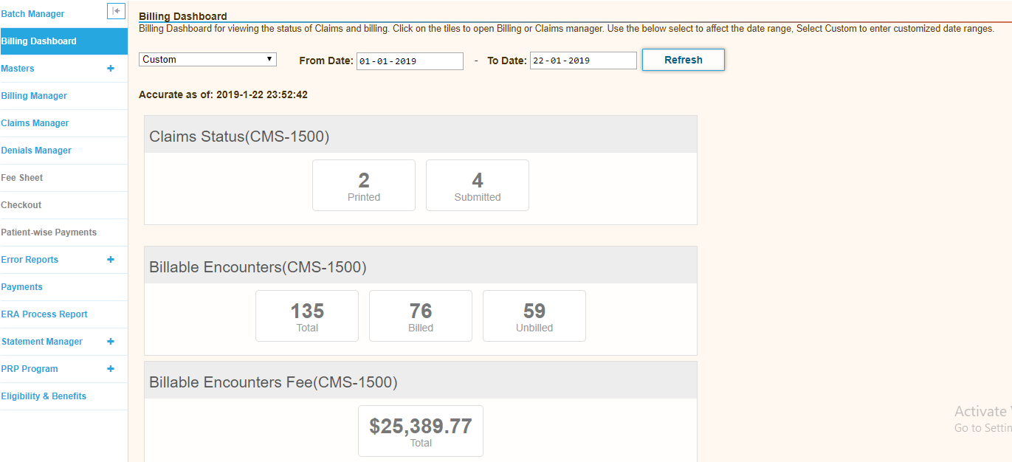Navigate to Eligibility & Benefits
The height and width of the screenshot is (462, 1012).
click(x=44, y=396)
